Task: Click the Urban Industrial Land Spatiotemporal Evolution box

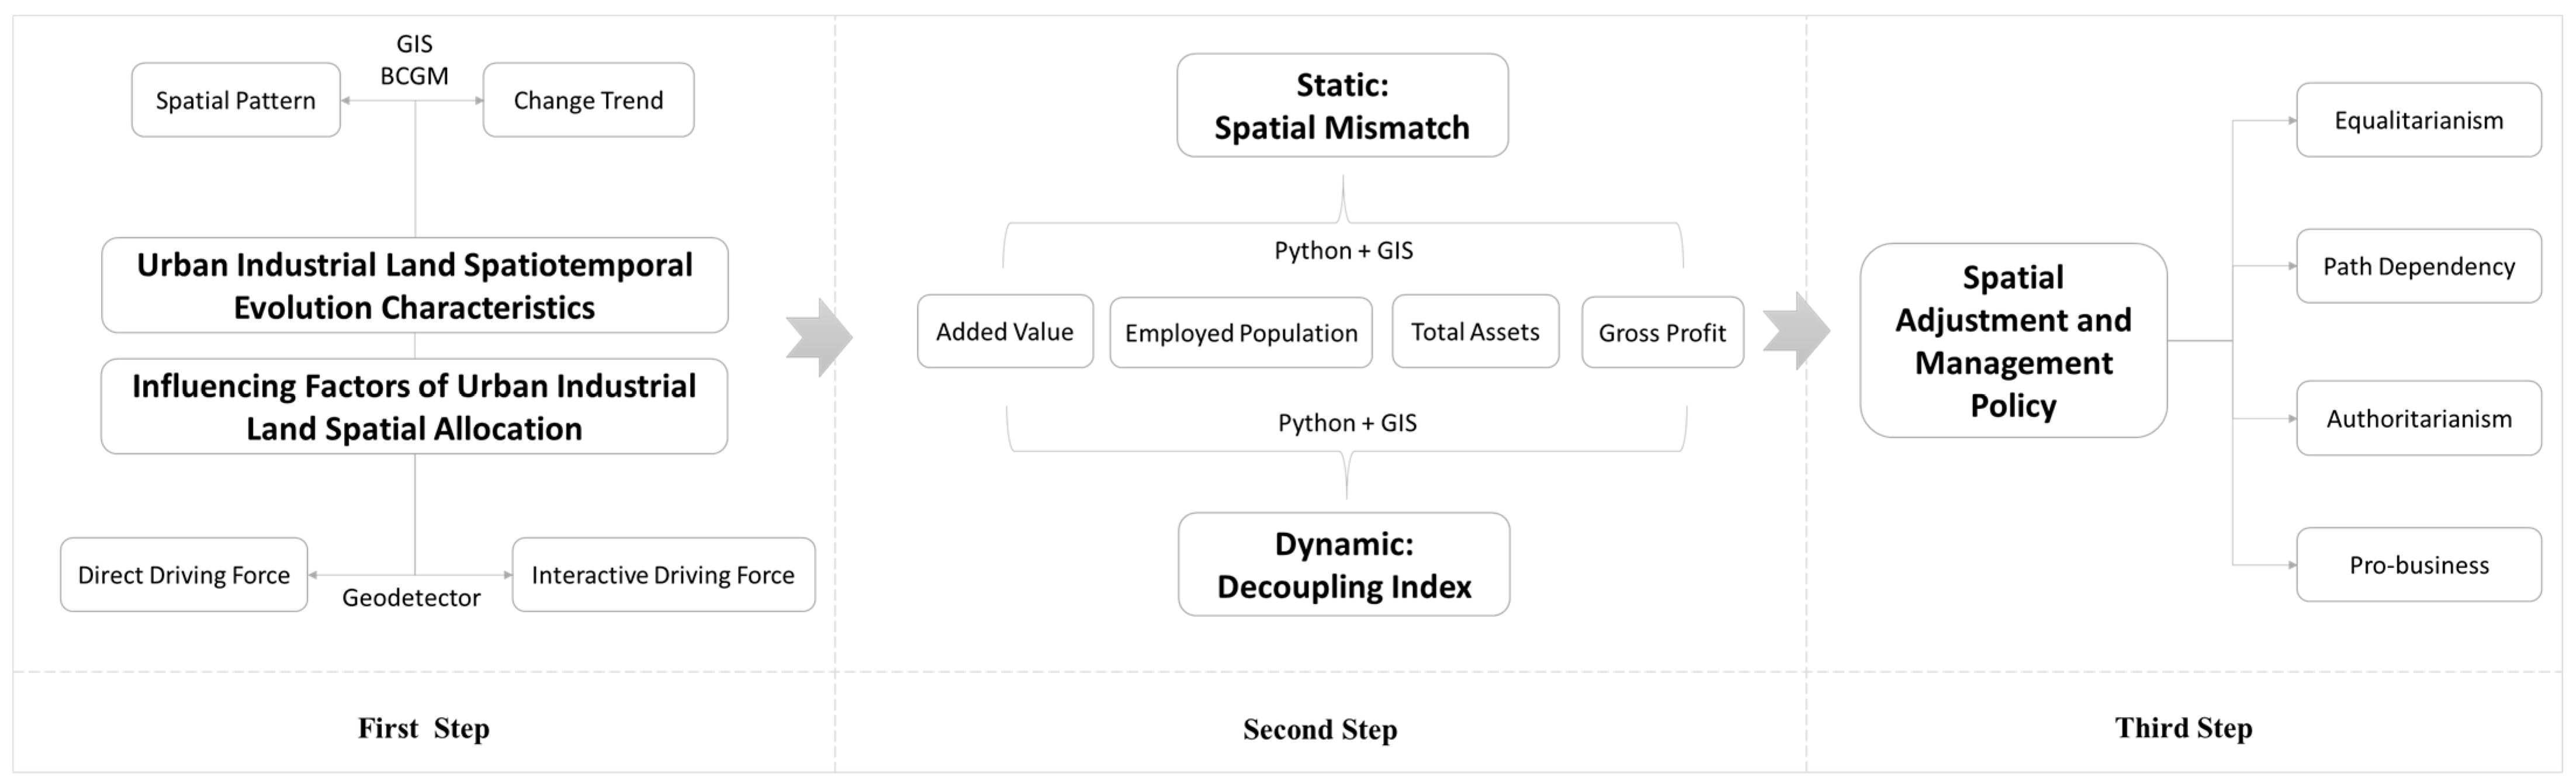Action: coord(414,285)
